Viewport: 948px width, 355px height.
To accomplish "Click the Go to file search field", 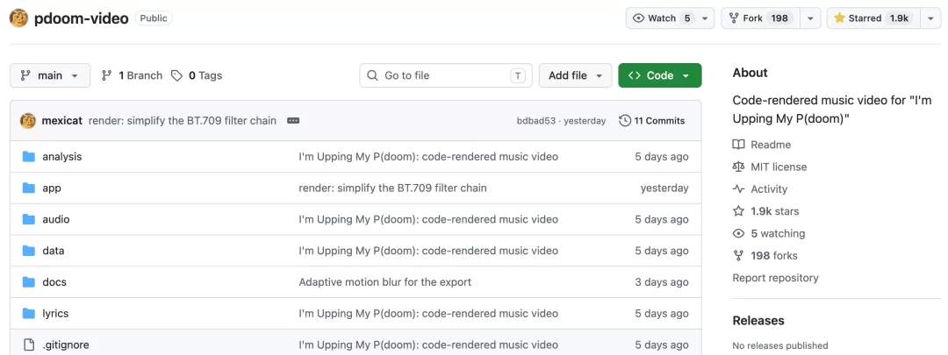I will [x=446, y=75].
